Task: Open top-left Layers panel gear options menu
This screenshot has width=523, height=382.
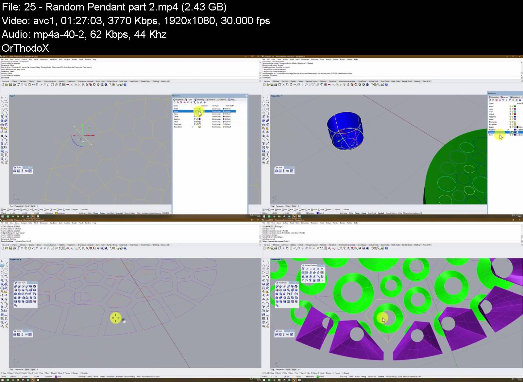Action: (x=246, y=96)
